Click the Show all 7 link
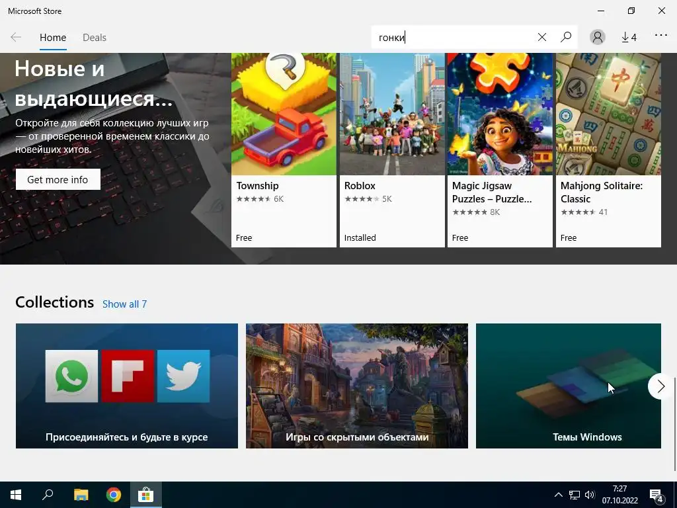This screenshot has height=508, width=677. 124,304
